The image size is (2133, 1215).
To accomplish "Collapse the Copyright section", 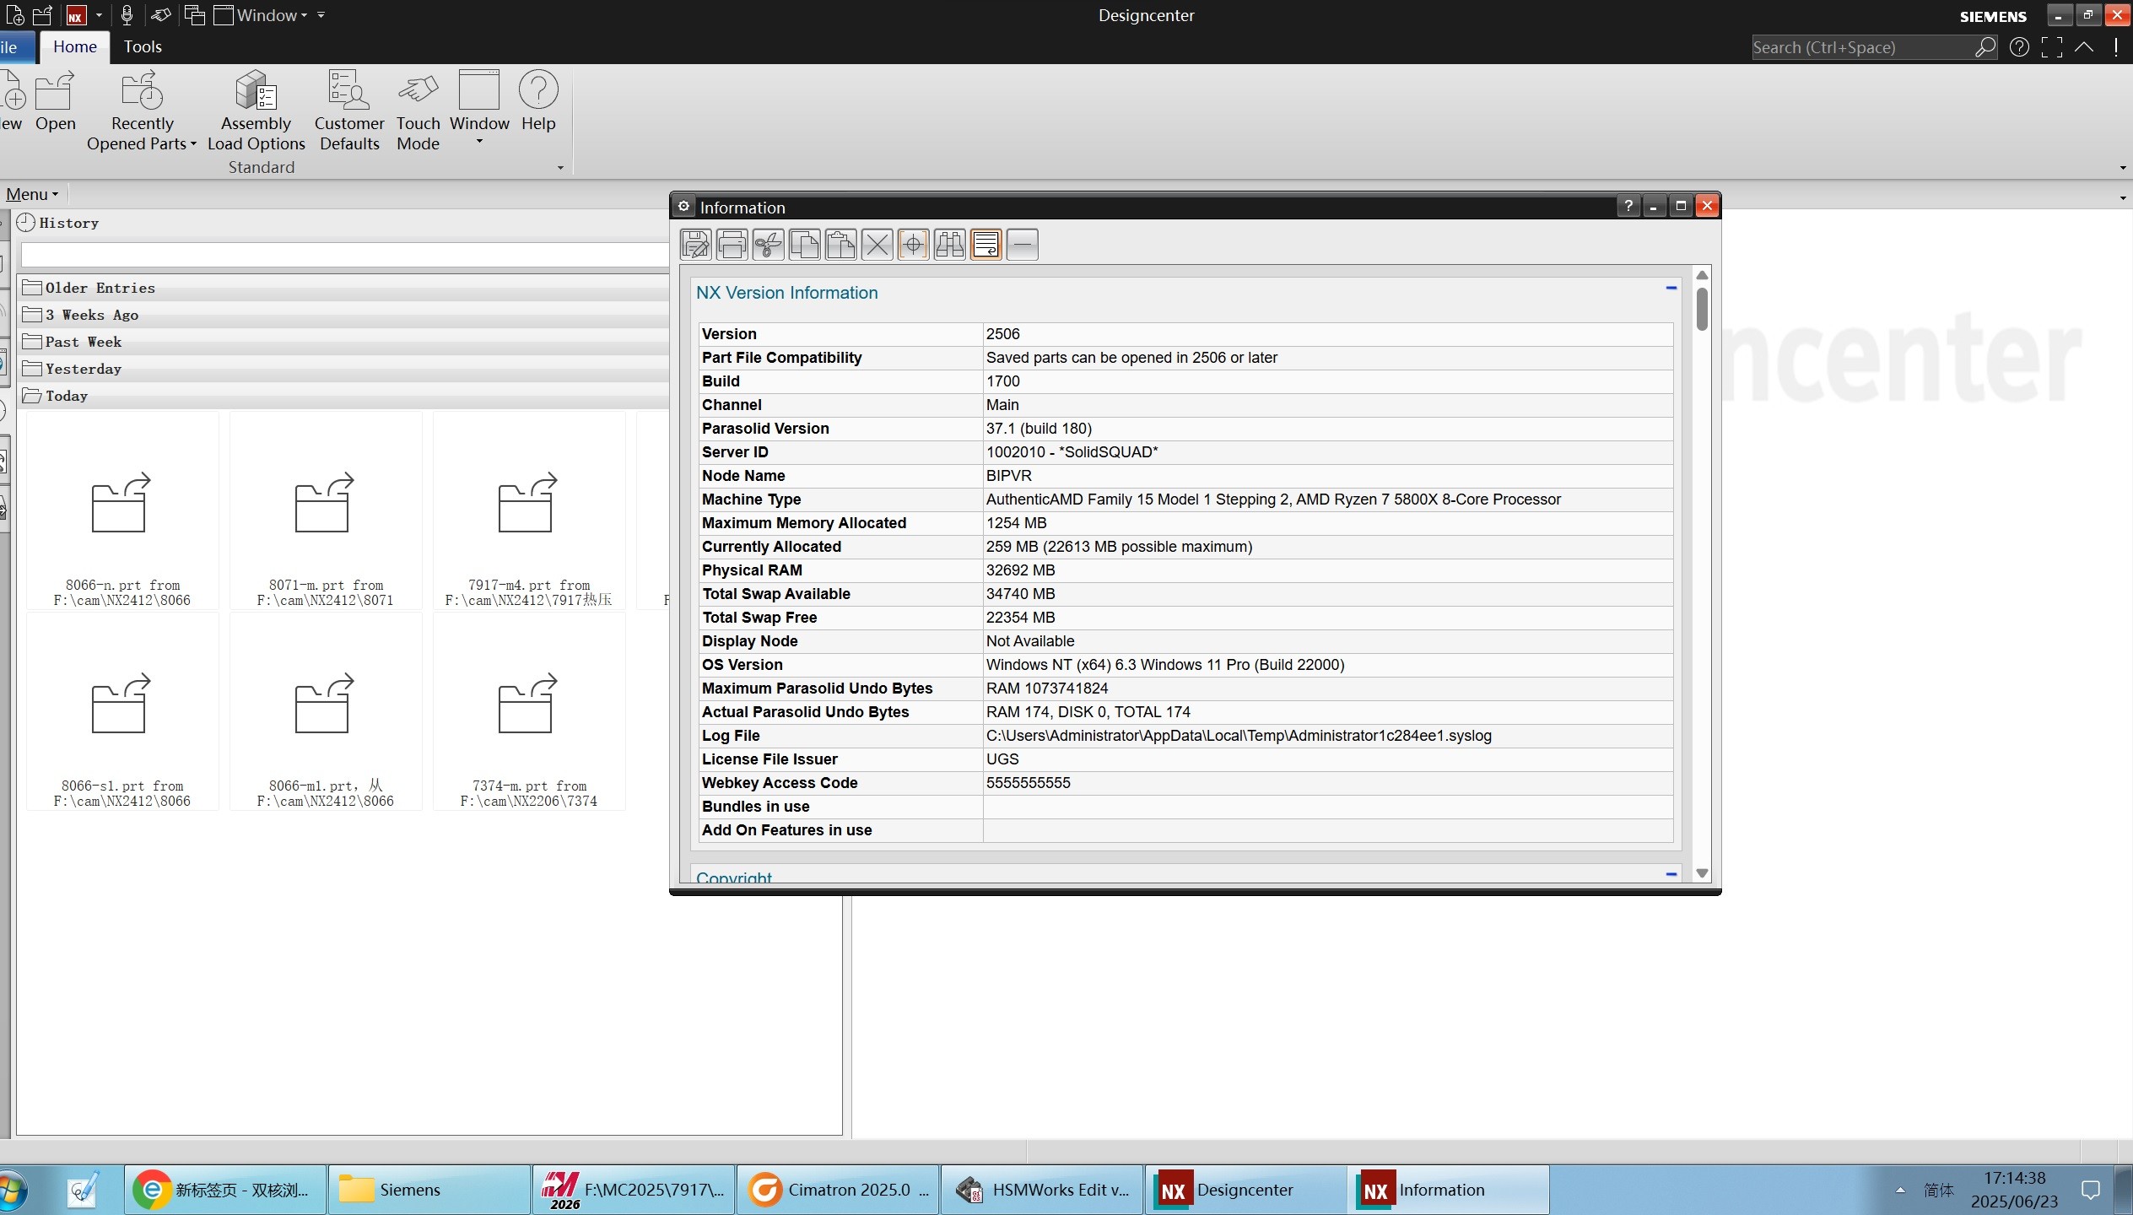I will pyautogui.click(x=1671, y=874).
